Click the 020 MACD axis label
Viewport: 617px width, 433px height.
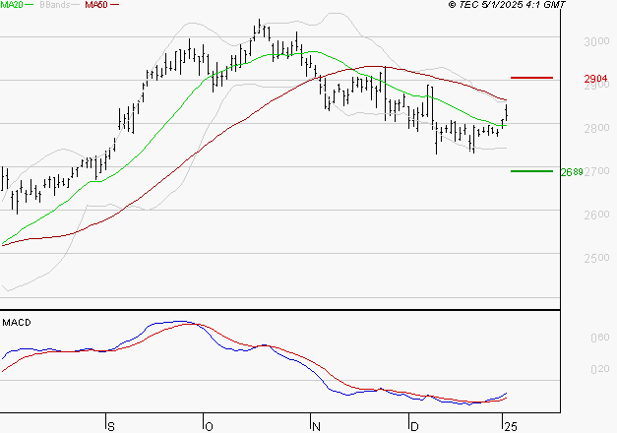coord(600,369)
